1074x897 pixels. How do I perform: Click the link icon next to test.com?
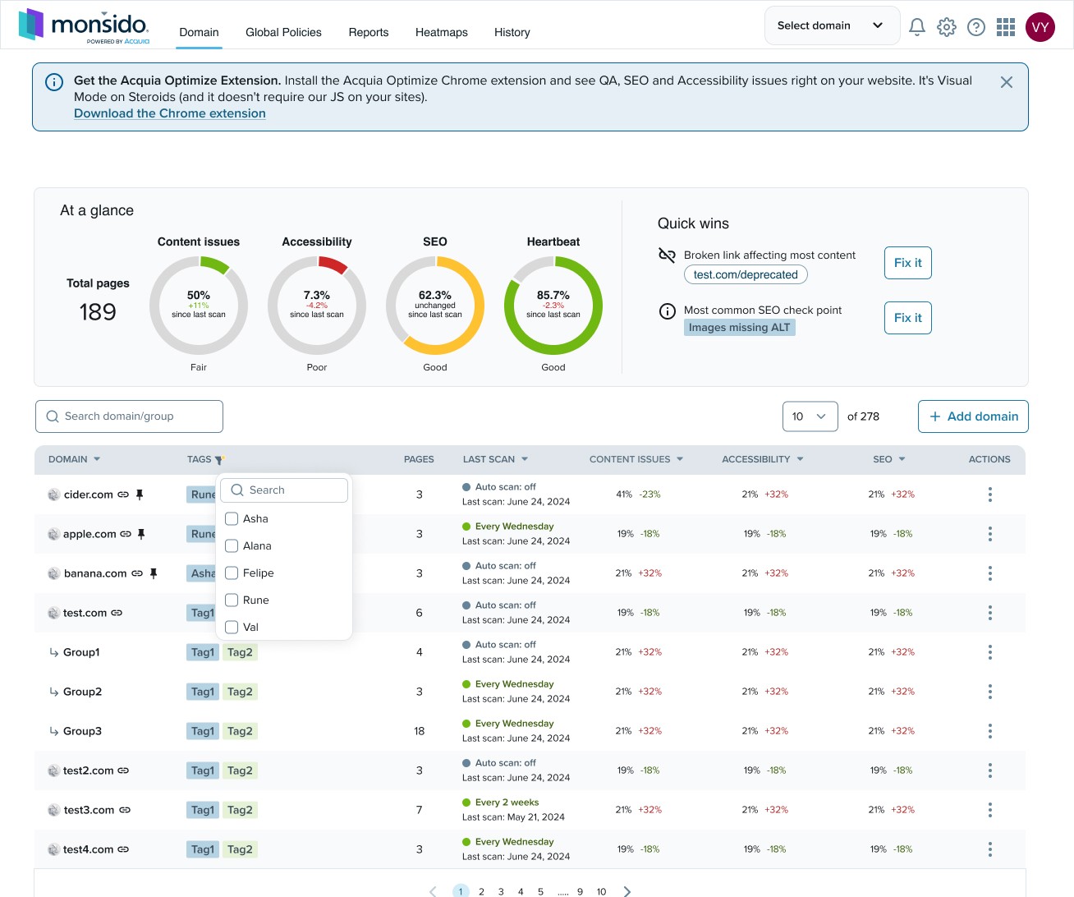(117, 613)
